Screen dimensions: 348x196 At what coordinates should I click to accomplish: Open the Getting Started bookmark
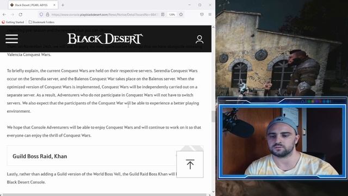tap(13, 22)
